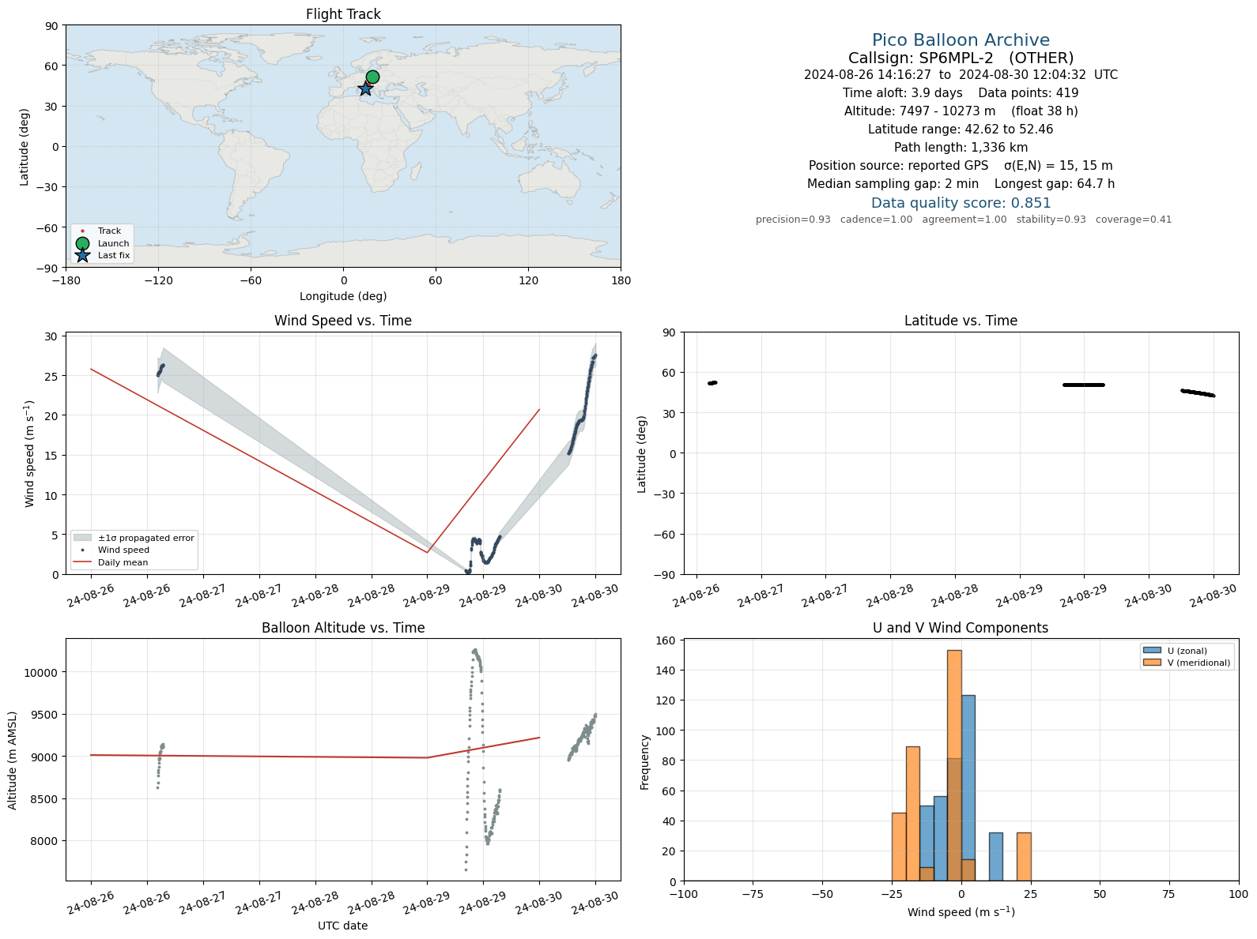
Task: Click the precision, cadence, agreement score breakdown line
Action: pyautogui.click(x=964, y=220)
